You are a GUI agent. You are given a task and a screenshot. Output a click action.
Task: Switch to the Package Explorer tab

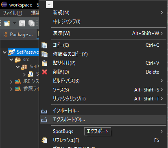(18, 35)
